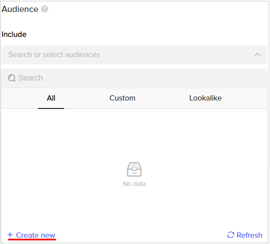Click the Include label
Image resolution: width=270 pixels, height=244 pixels.
point(14,35)
